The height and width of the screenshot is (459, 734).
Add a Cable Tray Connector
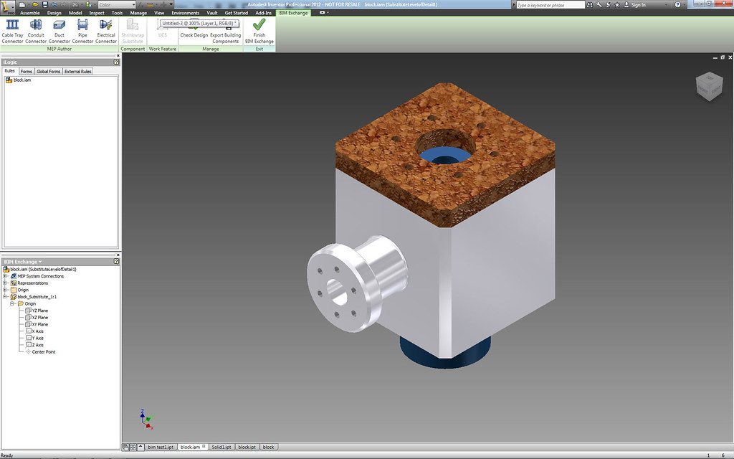12,32
